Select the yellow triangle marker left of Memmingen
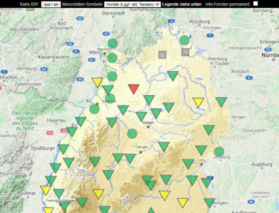This screenshot has width=279, height=213. 182,202
